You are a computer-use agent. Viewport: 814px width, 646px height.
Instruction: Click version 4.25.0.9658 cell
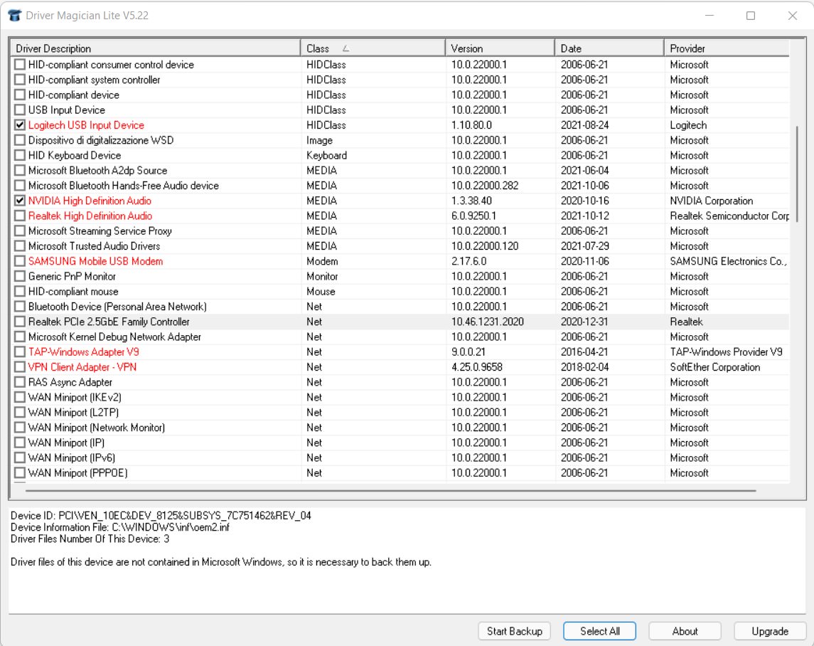tap(476, 367)
